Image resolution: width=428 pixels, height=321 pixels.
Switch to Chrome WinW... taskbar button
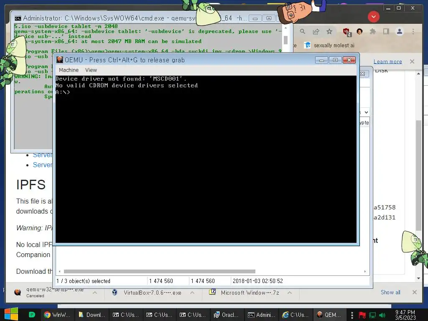click(57, 315)
